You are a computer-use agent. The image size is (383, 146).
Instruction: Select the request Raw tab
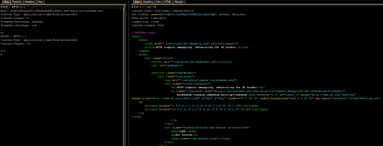click(6, 2)
